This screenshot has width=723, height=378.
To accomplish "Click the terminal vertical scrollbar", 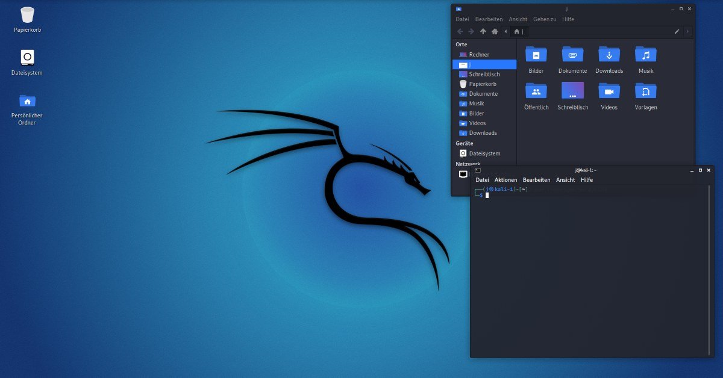I will coord(709,270).
